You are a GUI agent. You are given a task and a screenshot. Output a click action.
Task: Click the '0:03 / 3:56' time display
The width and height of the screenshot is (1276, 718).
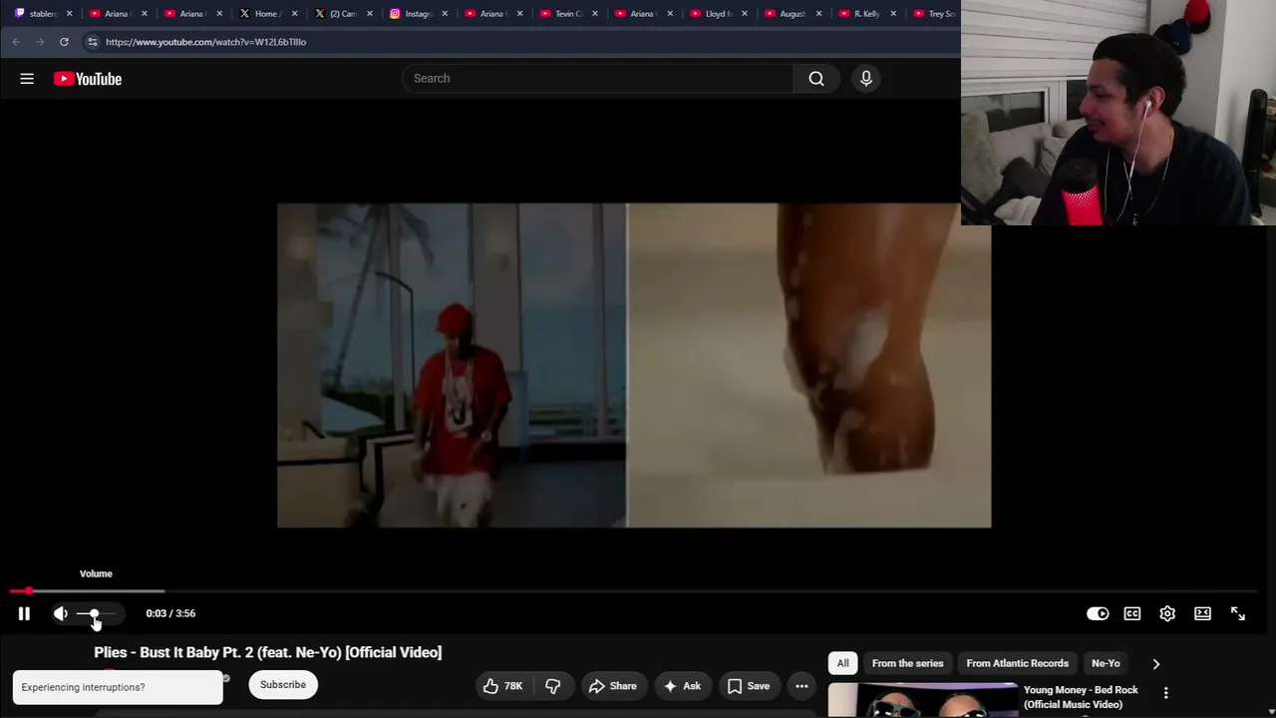tap(170, 613)
